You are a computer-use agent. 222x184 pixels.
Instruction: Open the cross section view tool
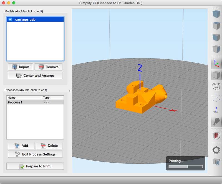[x=216, y=136]
